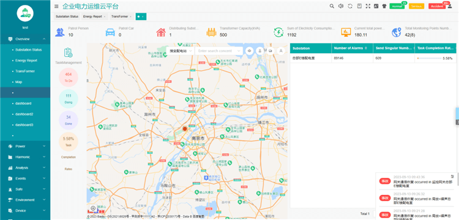Expand the Safe menu section

pyautogui.click(x=25, y=189)
